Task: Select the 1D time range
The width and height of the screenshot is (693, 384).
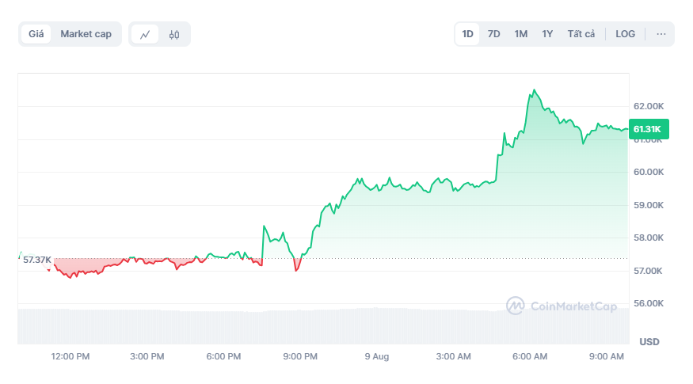Action: [x=467, y=34]
